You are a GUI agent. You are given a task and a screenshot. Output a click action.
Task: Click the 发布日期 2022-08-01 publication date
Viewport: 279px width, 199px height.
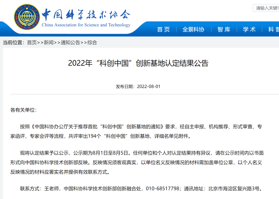(138, 87)
